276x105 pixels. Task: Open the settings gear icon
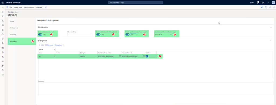pos(263,3)
